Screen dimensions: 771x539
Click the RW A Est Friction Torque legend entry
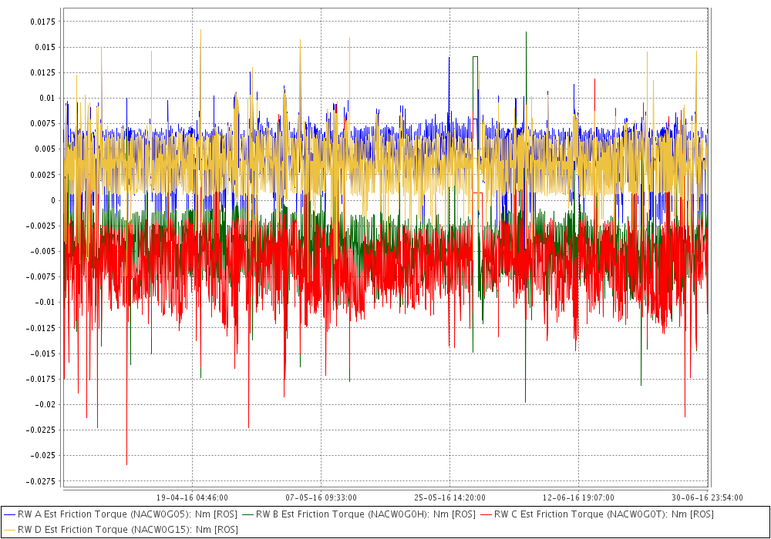[x=121, y=514]
